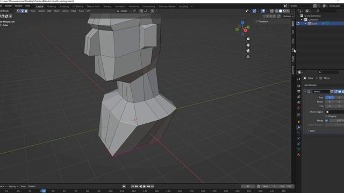
Task: Enable the Clipping checkbox
Action: [326, 116]
